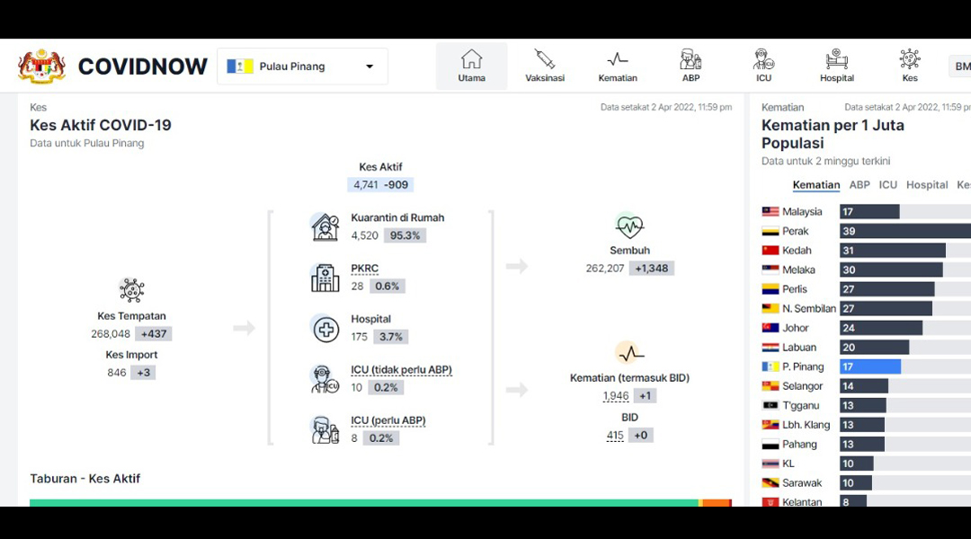The height and width of the screenshot is (539, 971).
Task: Open the ICU nav tab
Action: point(763,66)
